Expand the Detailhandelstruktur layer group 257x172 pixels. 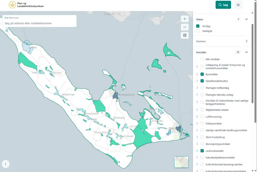tap(197, 81)
